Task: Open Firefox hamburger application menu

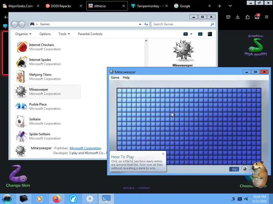Action: [267, 17]
